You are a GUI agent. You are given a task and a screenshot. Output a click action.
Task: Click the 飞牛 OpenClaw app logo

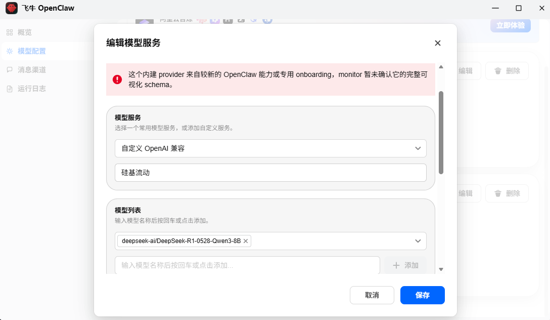(12, 8)
